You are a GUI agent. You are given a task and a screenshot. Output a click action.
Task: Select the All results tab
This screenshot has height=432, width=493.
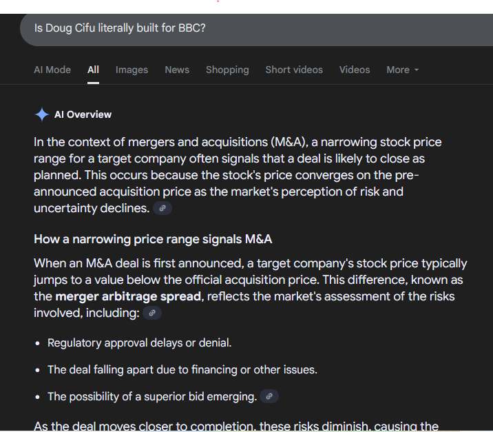(93, 70)
